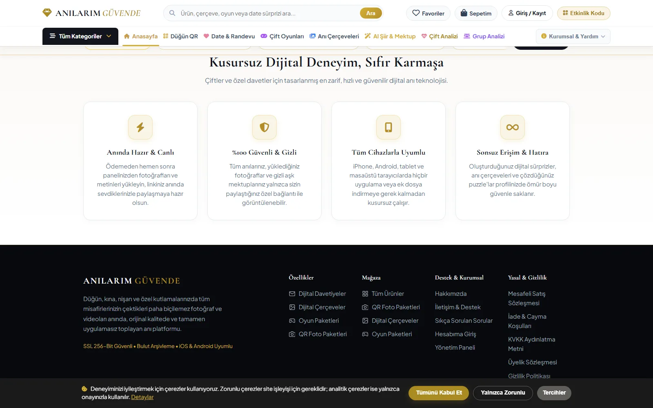Click the shopping bag icon on Sepetim
The width and height of the screenshot is (653, 408).
pyautogui.click(x=464, y=13)
